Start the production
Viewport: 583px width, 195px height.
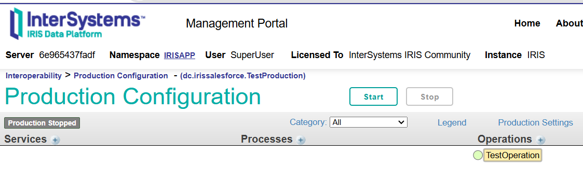tap(373, 96)
